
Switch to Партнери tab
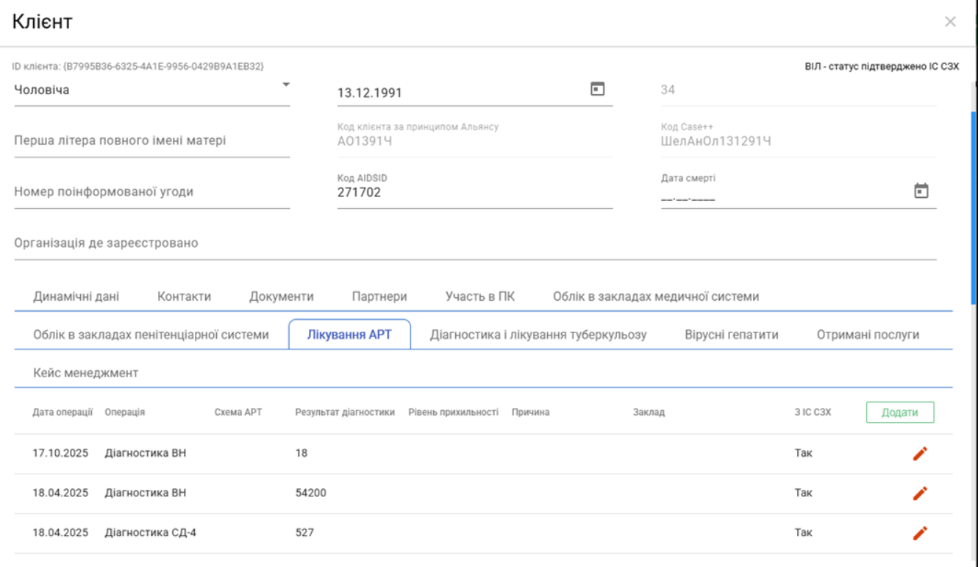[379, 296]
